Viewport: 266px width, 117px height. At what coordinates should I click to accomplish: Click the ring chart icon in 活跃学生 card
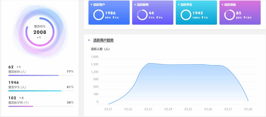[x=186, y=15]
